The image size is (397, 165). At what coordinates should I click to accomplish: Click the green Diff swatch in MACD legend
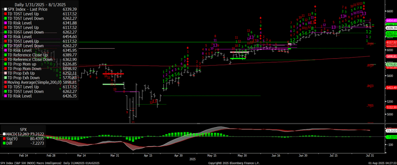5,142
